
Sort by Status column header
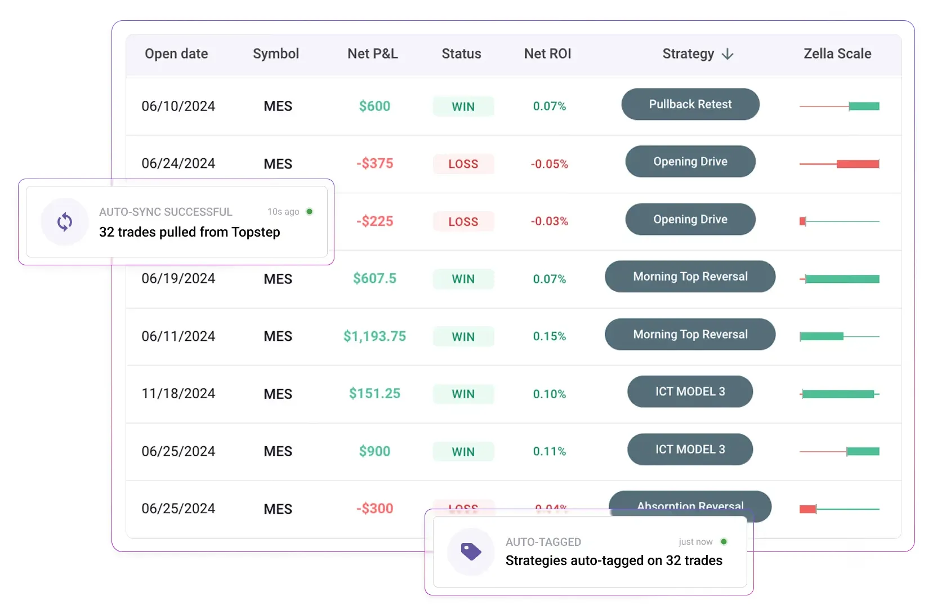(x=461, y=54)
